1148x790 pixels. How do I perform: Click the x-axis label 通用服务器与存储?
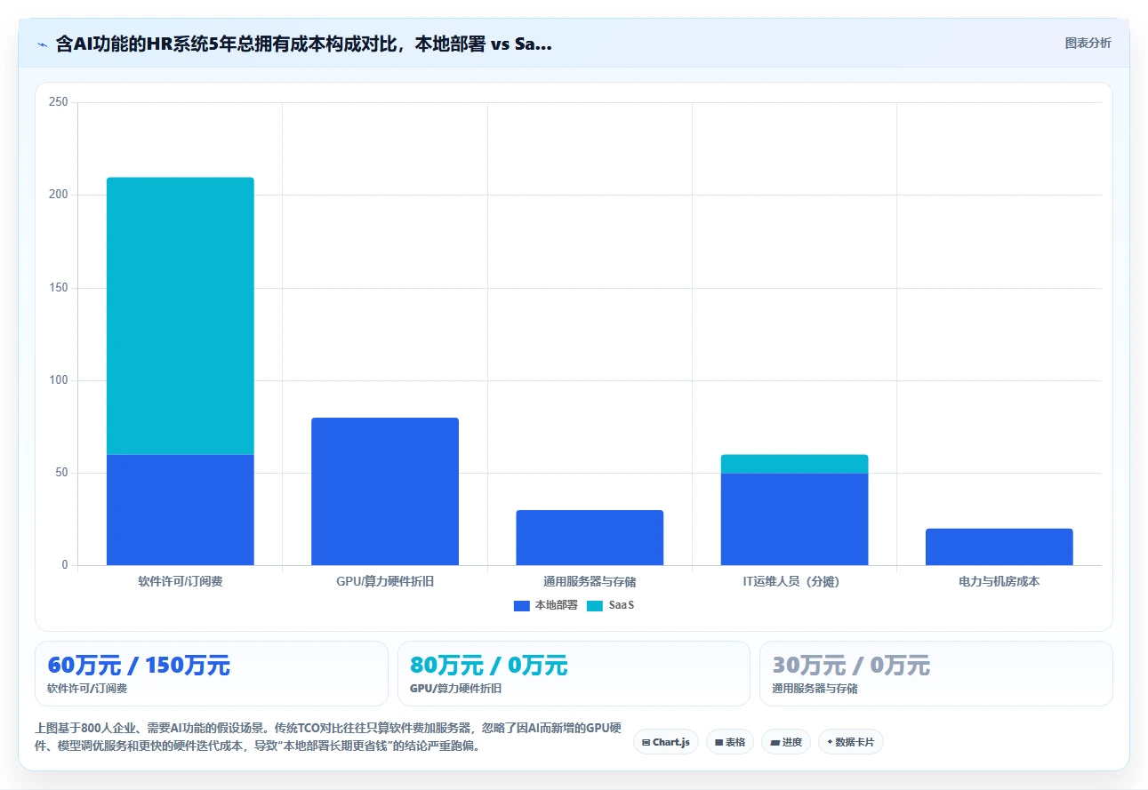[x=590, y=581]
